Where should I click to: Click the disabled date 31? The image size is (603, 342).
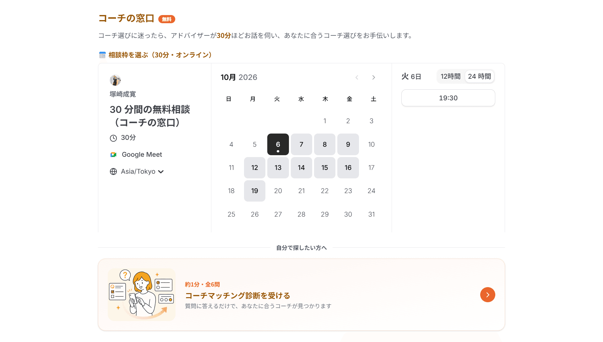[372, 214]
